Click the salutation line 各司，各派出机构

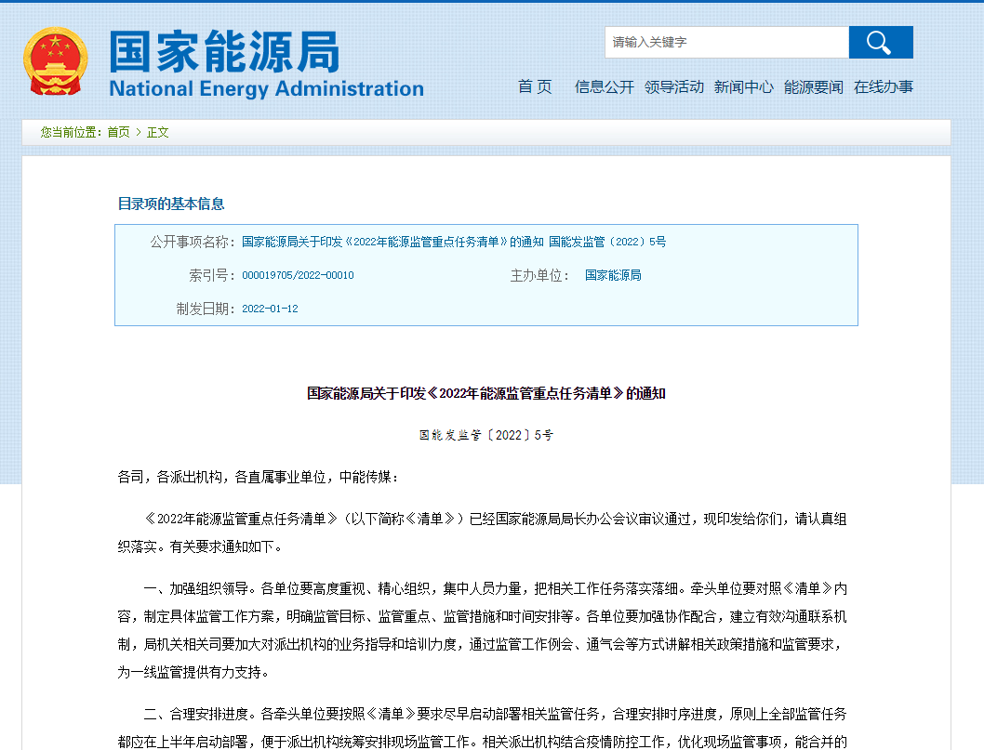point(258,477)
